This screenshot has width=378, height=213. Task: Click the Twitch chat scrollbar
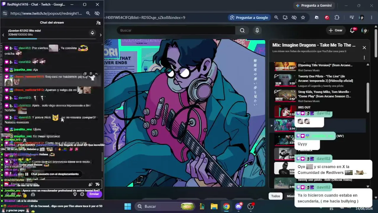[103, 161]
